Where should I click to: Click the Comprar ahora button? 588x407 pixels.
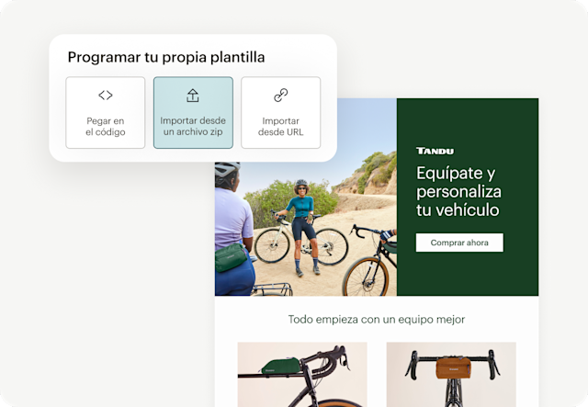click(459, 243)
